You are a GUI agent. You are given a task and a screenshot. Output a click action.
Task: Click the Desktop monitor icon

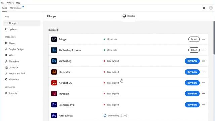coord(124,16)
